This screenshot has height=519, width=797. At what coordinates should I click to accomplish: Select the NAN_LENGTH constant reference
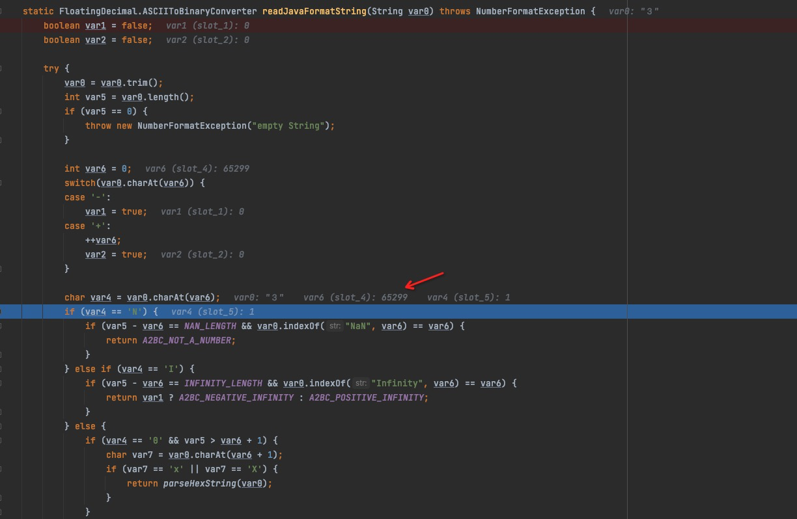(210, 326)
